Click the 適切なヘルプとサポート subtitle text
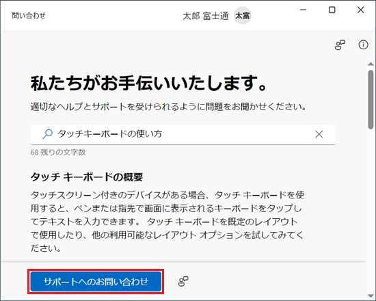Screen dimensions: 376x301 [x=168, y=107]
